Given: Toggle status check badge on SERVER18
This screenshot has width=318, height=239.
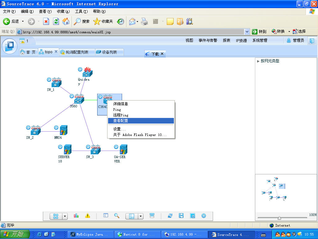Looking at the screenshot, I should [x=60, y=147].
